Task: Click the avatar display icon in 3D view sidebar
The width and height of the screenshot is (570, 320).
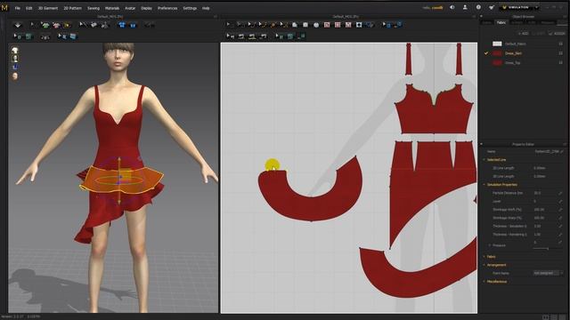Action: (x=15, y=59)
